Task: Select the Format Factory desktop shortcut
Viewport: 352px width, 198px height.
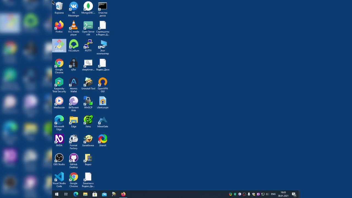Action: tap(73, 142)
